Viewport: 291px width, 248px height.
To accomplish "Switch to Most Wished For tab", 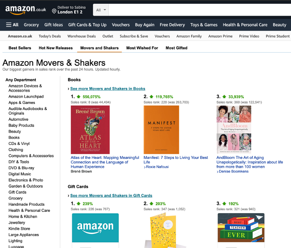I will pyautogui.click(x=142, y=48).
